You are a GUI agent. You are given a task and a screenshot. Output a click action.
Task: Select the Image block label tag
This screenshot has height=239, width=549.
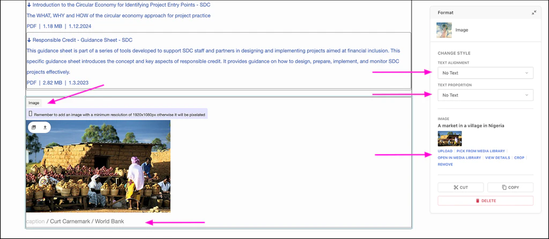tap(34, 103)
